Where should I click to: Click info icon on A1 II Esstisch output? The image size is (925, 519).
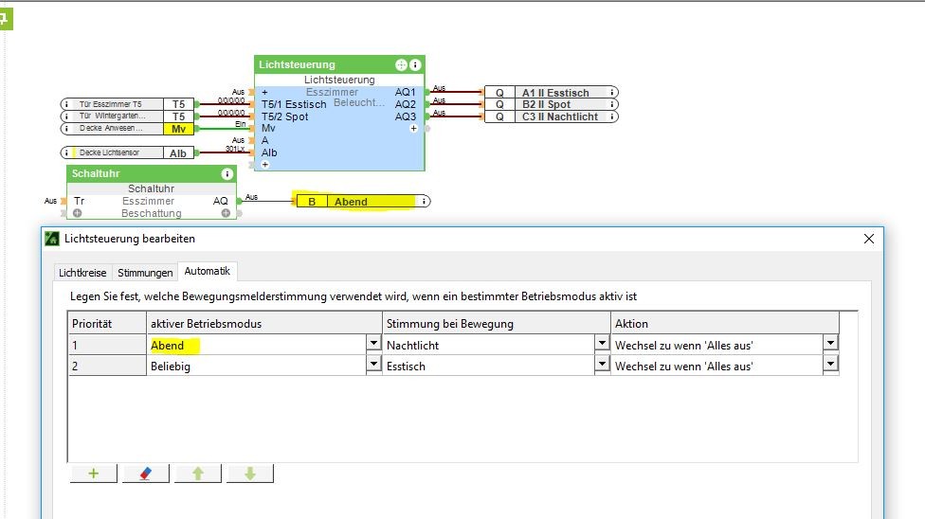click(612, 93)
